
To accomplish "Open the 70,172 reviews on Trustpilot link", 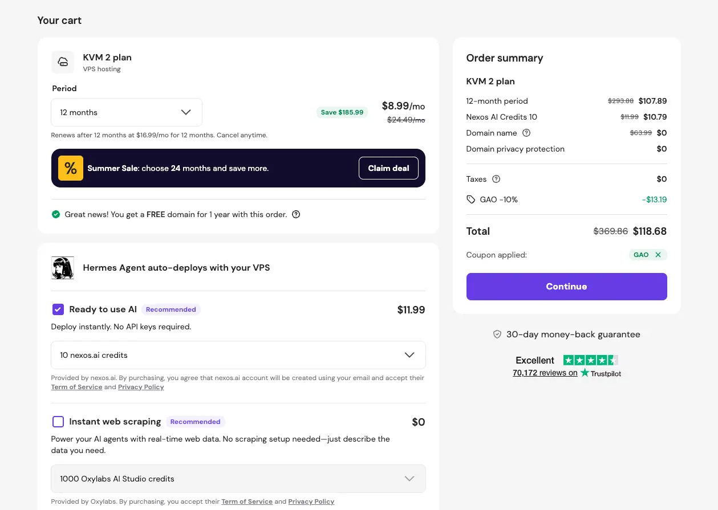I will (x=545, y=373).
